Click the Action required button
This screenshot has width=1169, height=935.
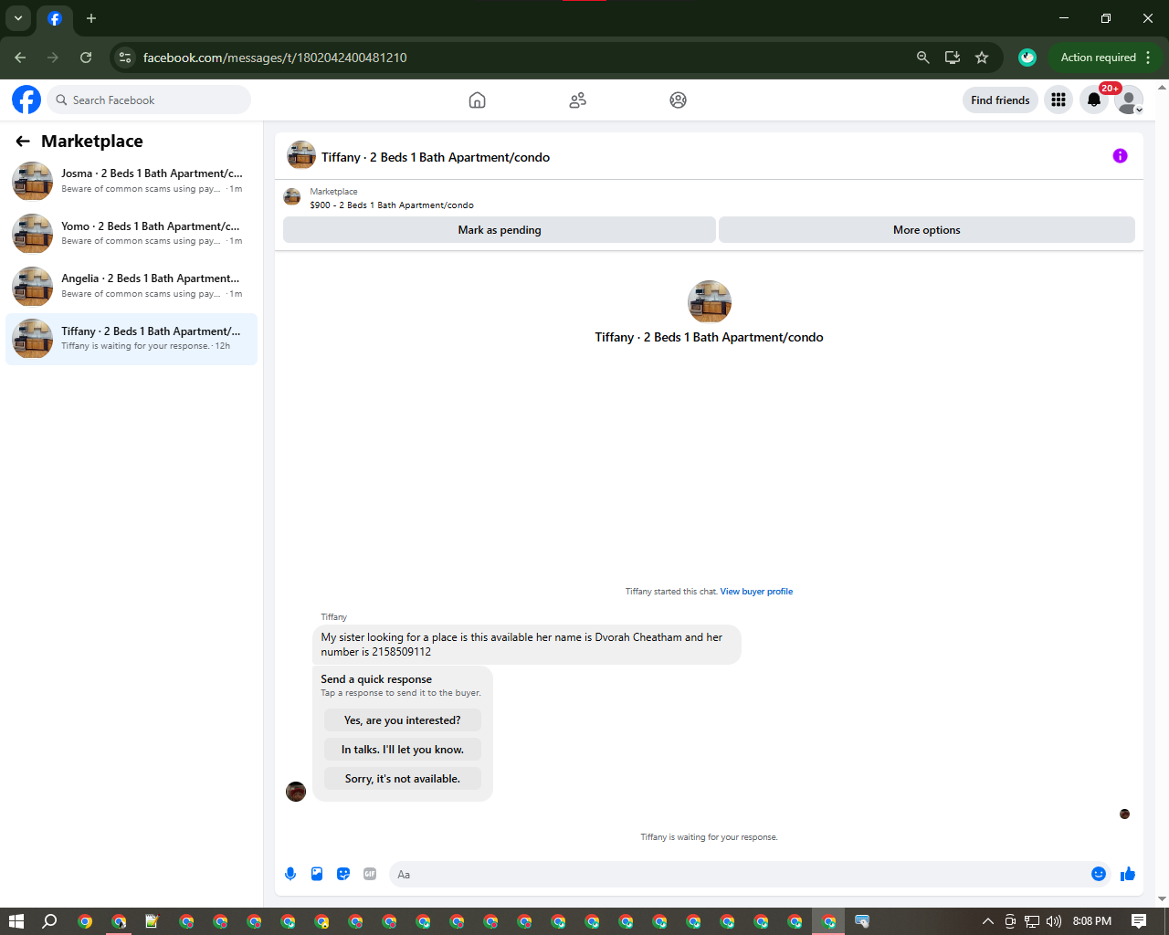coord(1098,58)
